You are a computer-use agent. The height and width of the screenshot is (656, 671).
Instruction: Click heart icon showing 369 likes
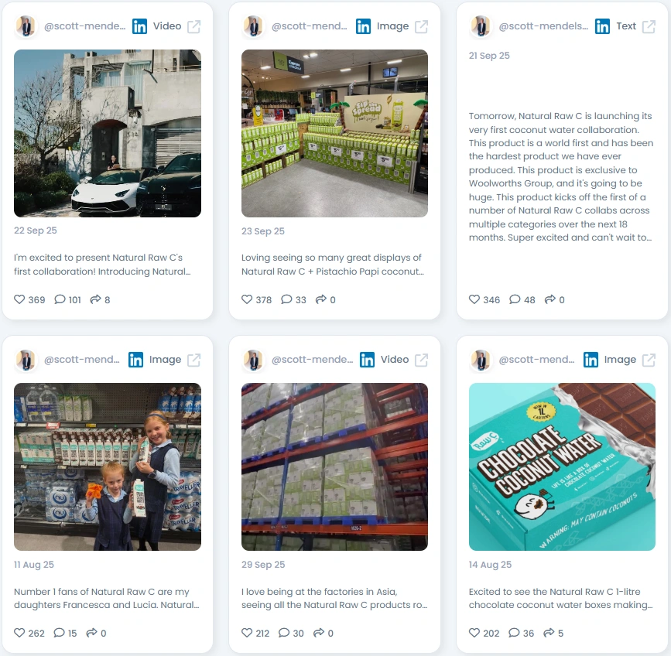tap(19, 299)
